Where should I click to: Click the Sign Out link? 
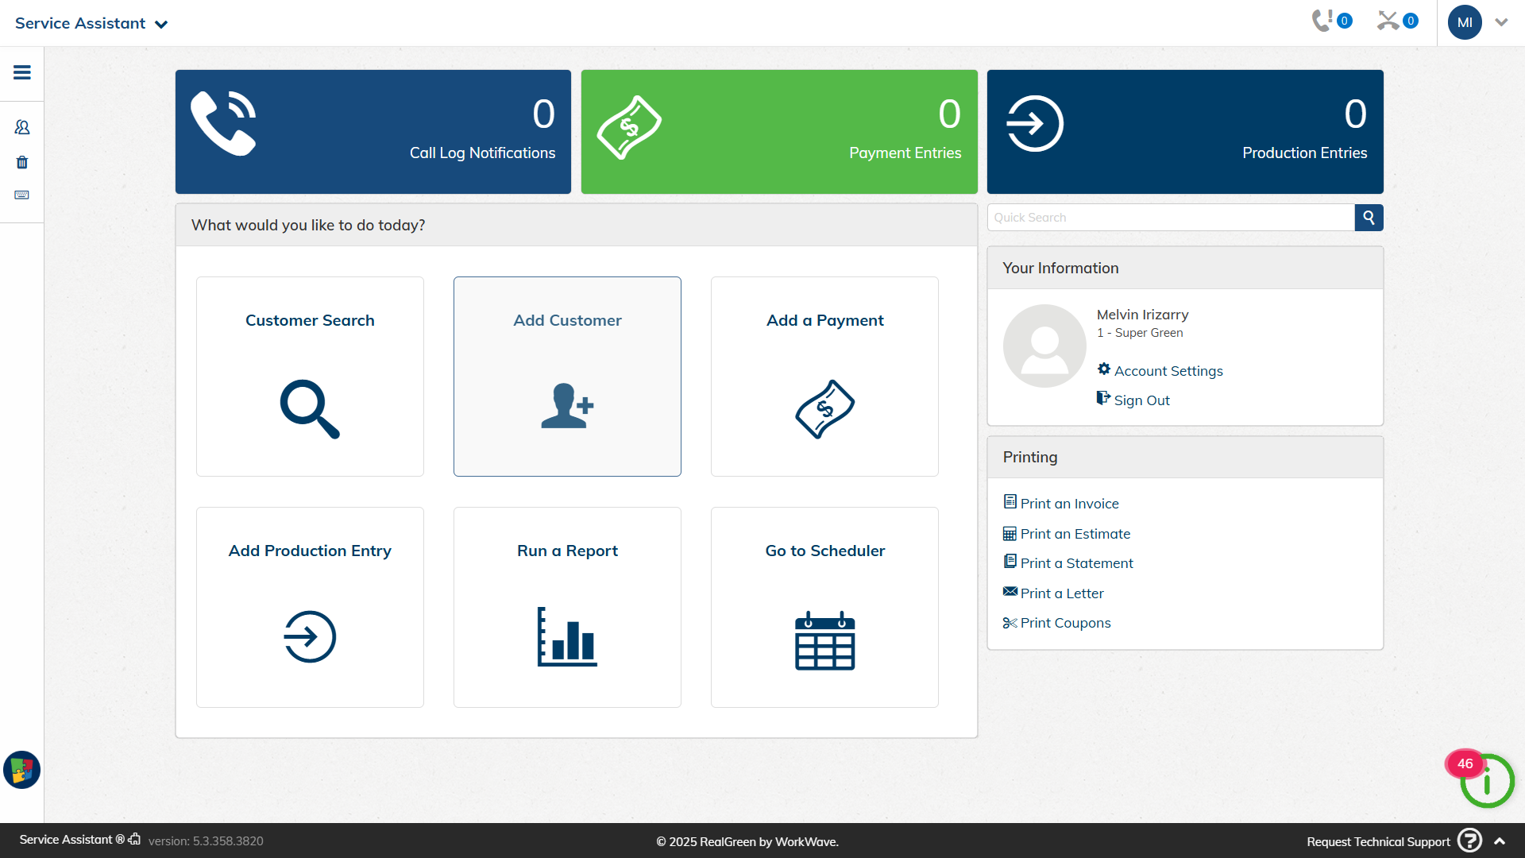tap(1141, 400)
